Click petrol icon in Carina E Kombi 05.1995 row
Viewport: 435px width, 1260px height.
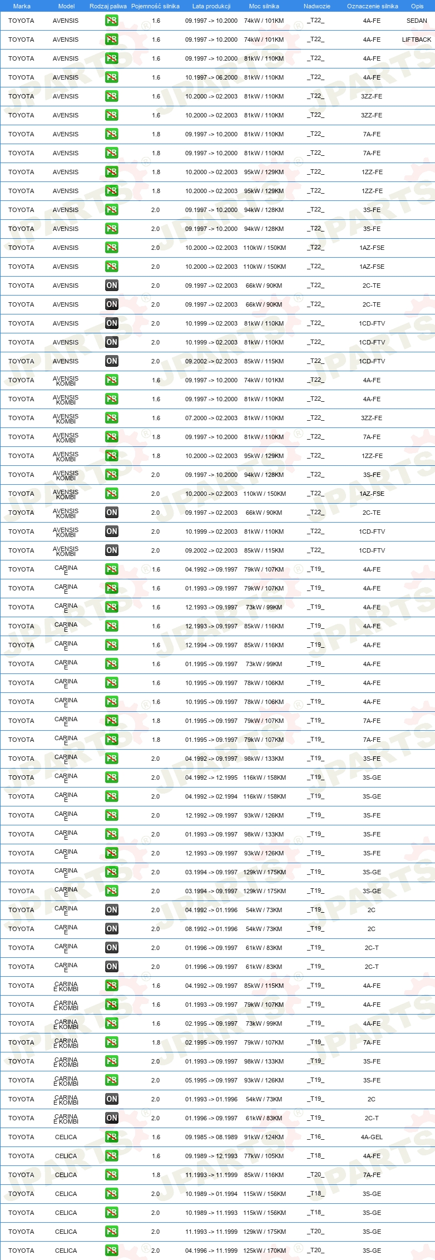click(x=112, y=1080)
